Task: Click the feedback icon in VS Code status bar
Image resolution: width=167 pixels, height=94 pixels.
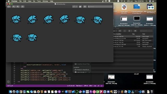Action: point(98,86)
